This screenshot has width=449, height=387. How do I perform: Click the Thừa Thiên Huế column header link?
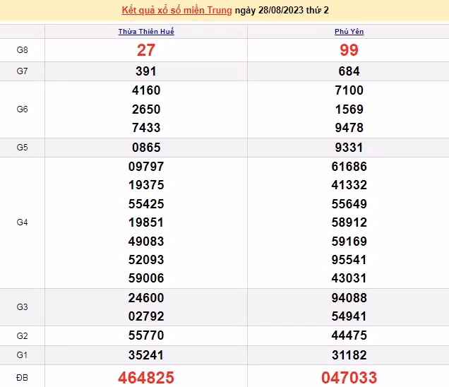coord(146,32)
